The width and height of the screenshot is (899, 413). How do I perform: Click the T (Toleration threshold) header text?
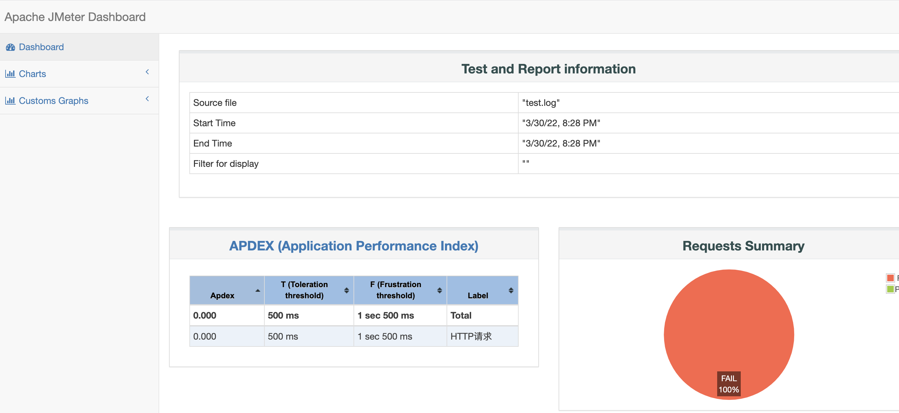304,290
